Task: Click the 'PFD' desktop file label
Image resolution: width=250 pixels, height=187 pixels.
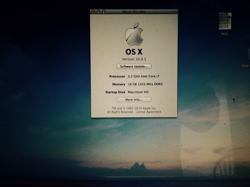Action: (225, 34)
